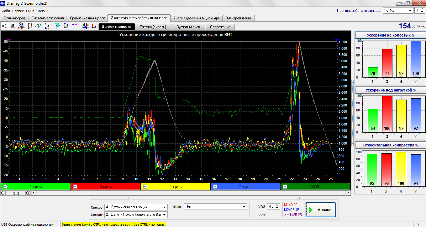This screenshot has width=426, height=227.
Task: Click the horizontal scrollbar right arrow
Action: [348, 193]
